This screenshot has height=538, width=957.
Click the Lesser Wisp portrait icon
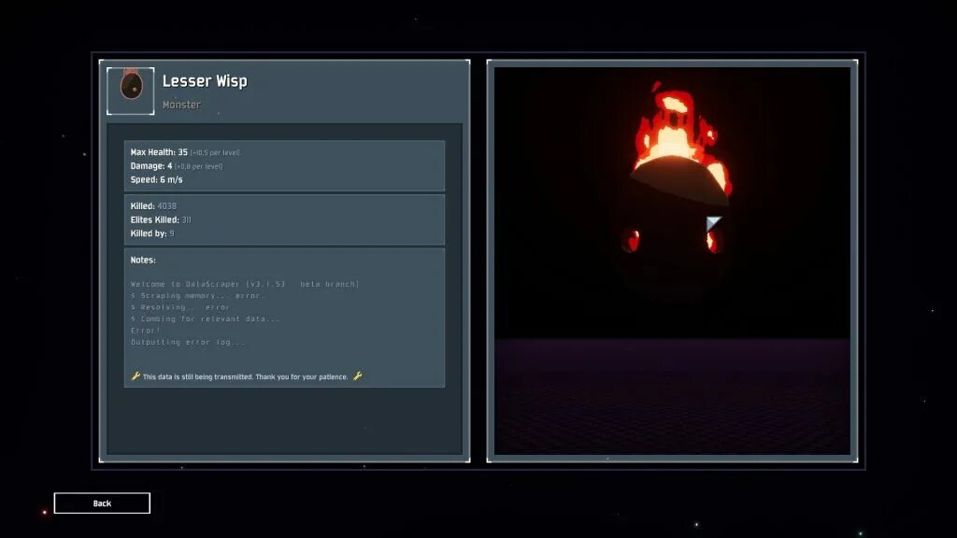point(130,89)
